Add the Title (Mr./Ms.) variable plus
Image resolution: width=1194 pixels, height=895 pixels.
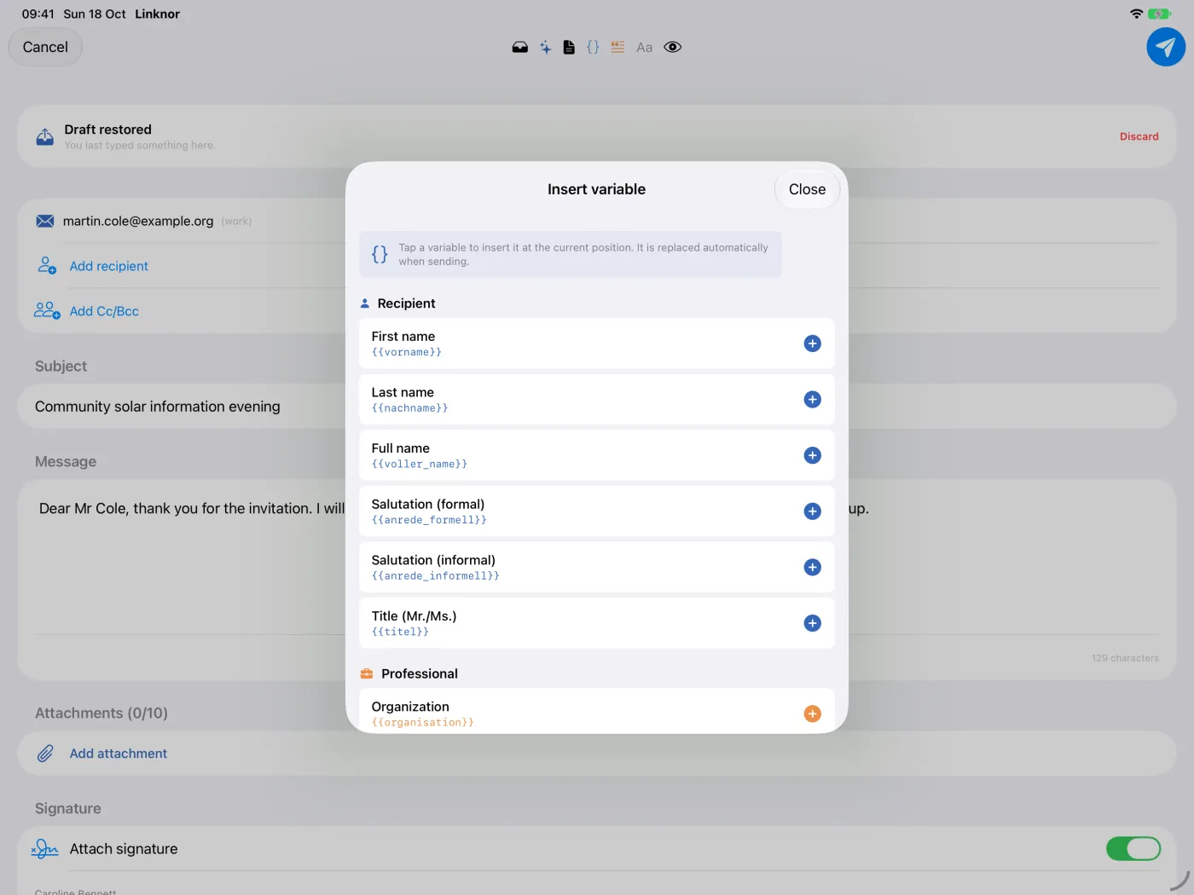click(813, 623)
